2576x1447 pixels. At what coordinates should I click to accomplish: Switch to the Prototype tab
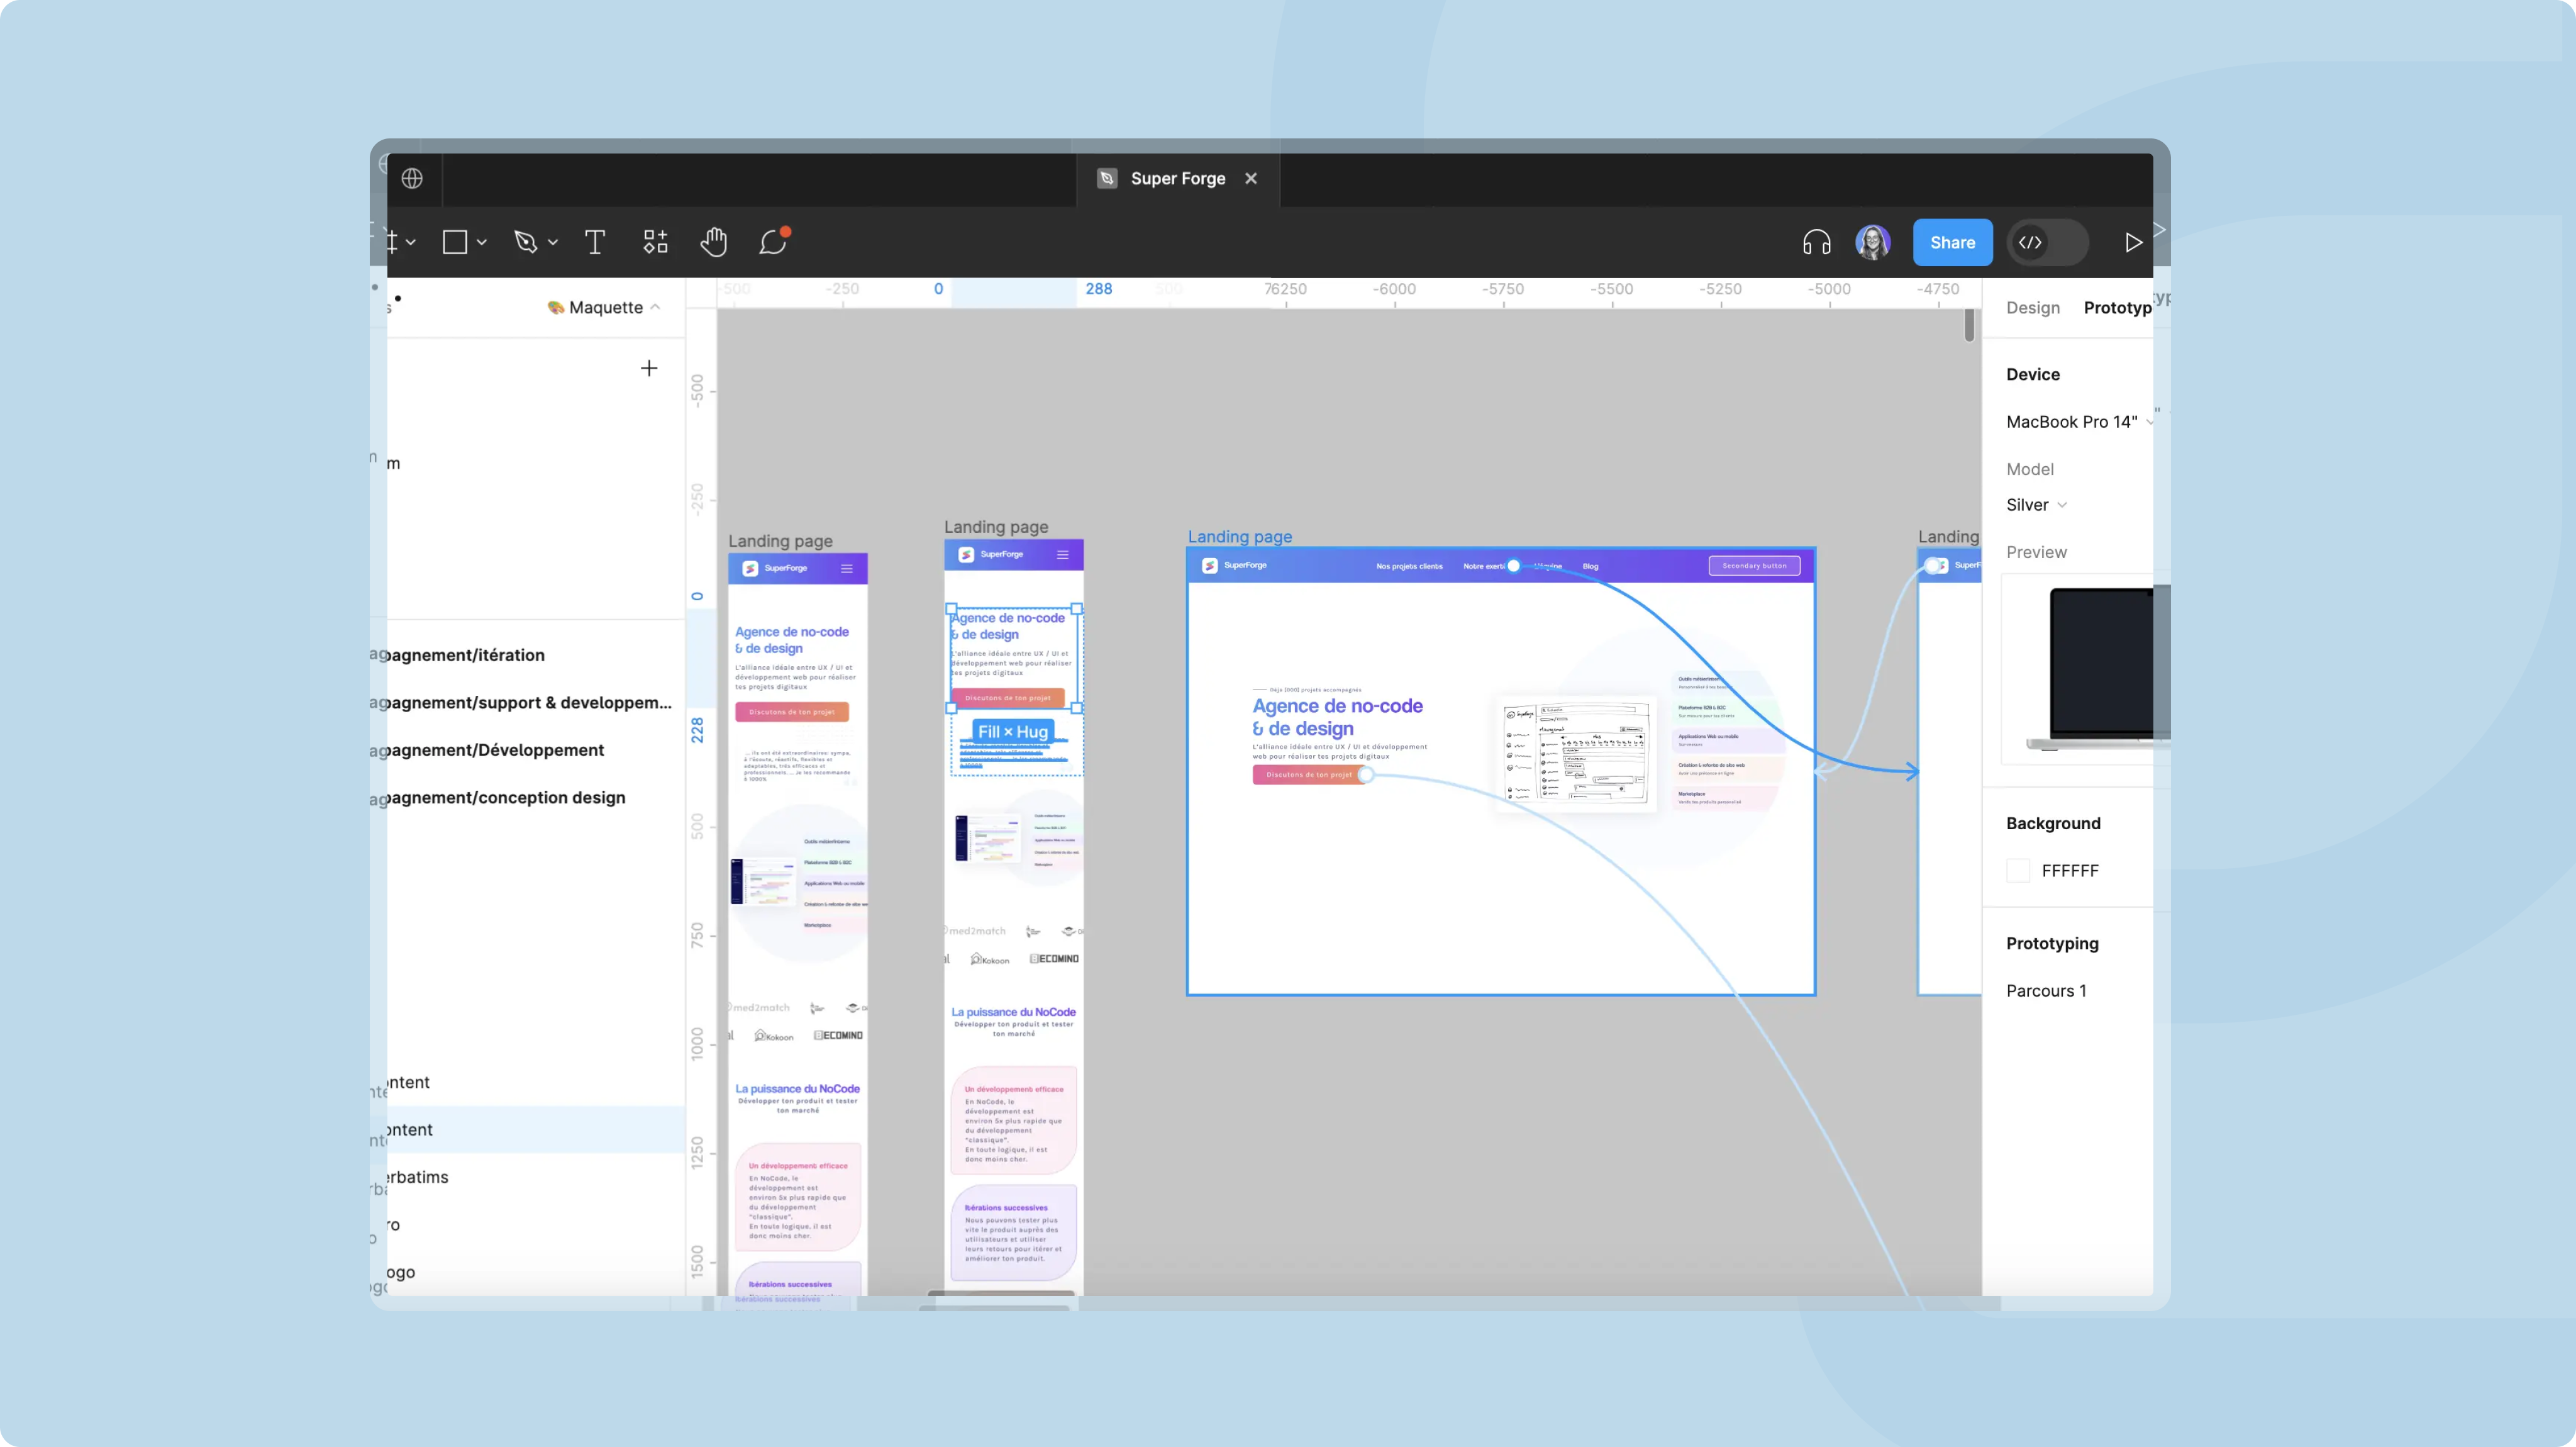tap(2117, 307)
